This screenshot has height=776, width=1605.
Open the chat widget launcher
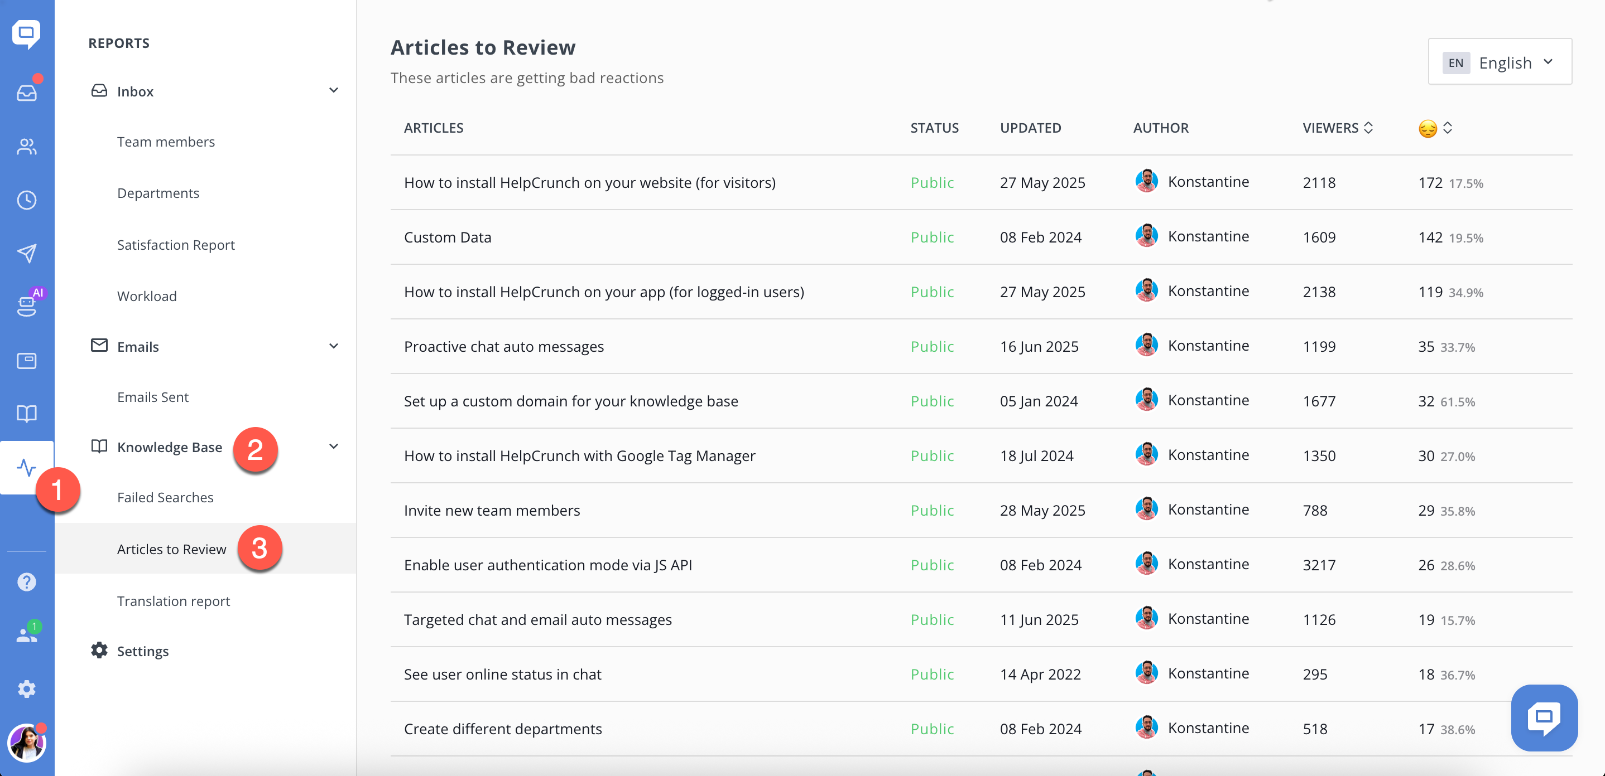1544,717
